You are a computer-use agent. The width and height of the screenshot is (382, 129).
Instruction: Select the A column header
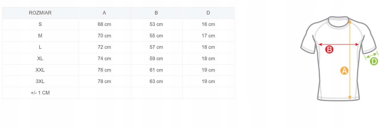point(104,13)
